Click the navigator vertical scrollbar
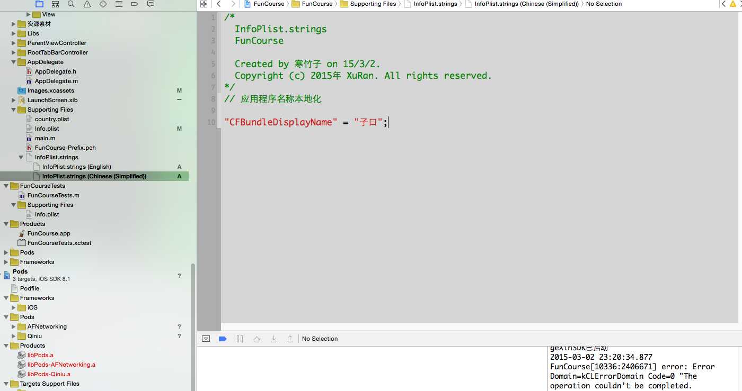This screenshot has width=742, height=391. click(193, 327)
